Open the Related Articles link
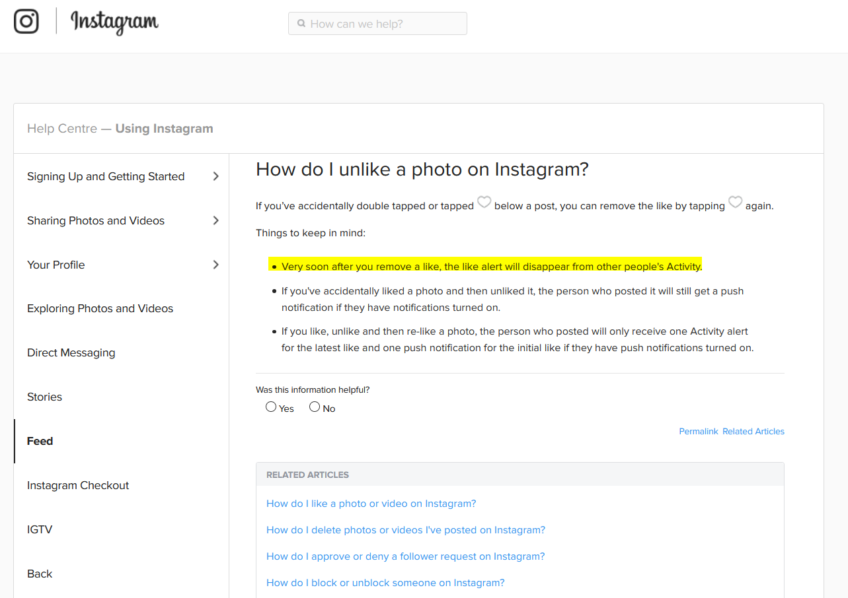 pos(753,432)
